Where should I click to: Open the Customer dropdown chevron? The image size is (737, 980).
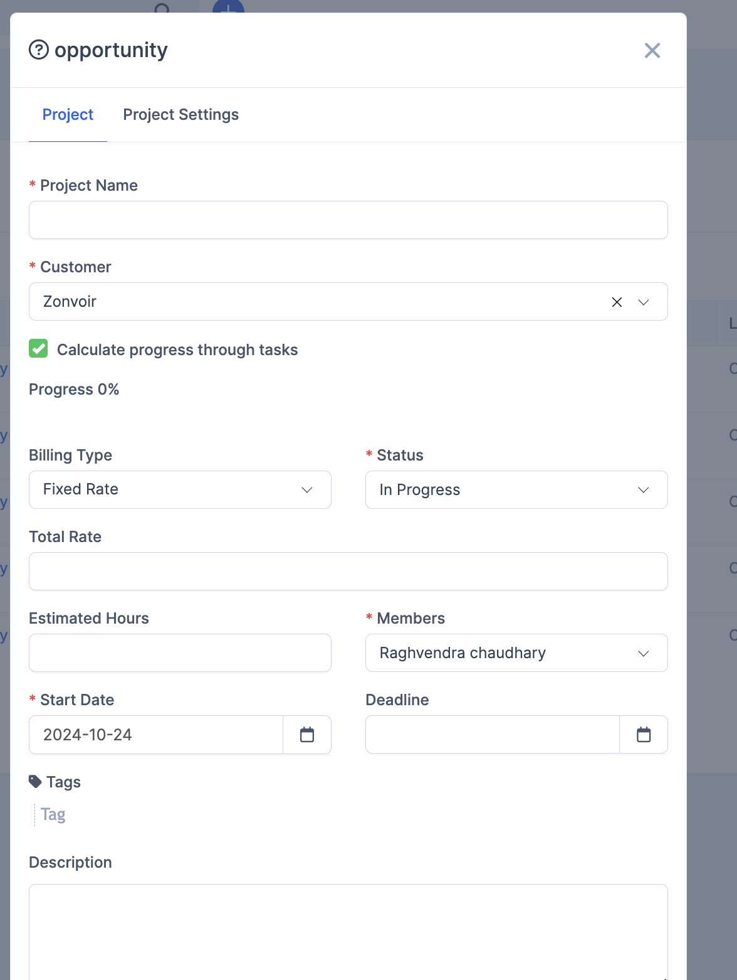(x=644, y=302)
